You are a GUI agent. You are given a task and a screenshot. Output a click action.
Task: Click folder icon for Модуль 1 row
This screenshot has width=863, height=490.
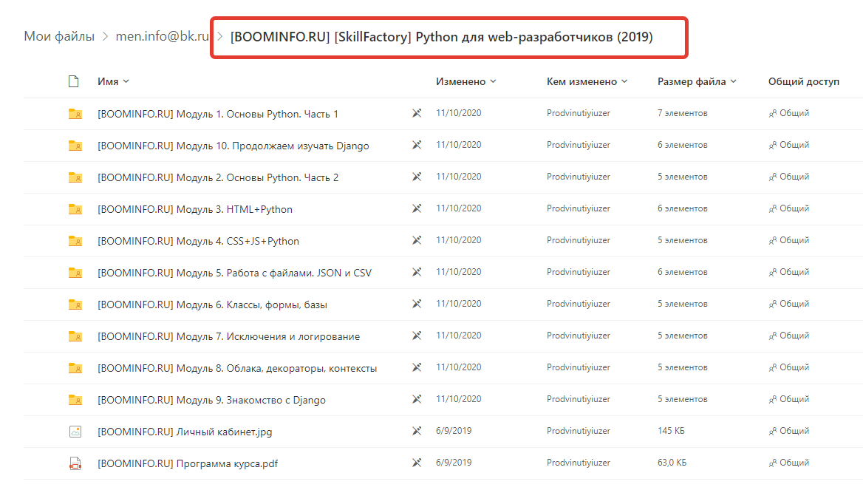point(75,114)
